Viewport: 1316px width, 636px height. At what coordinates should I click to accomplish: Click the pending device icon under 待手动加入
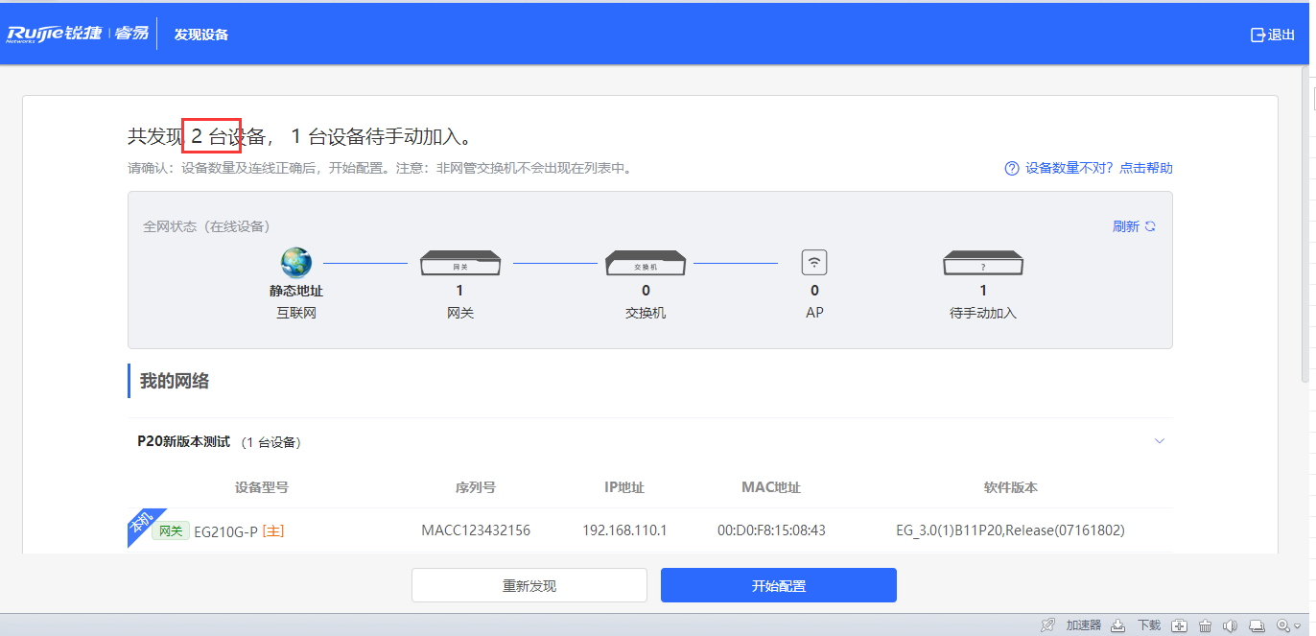click(x=982, y=261)
